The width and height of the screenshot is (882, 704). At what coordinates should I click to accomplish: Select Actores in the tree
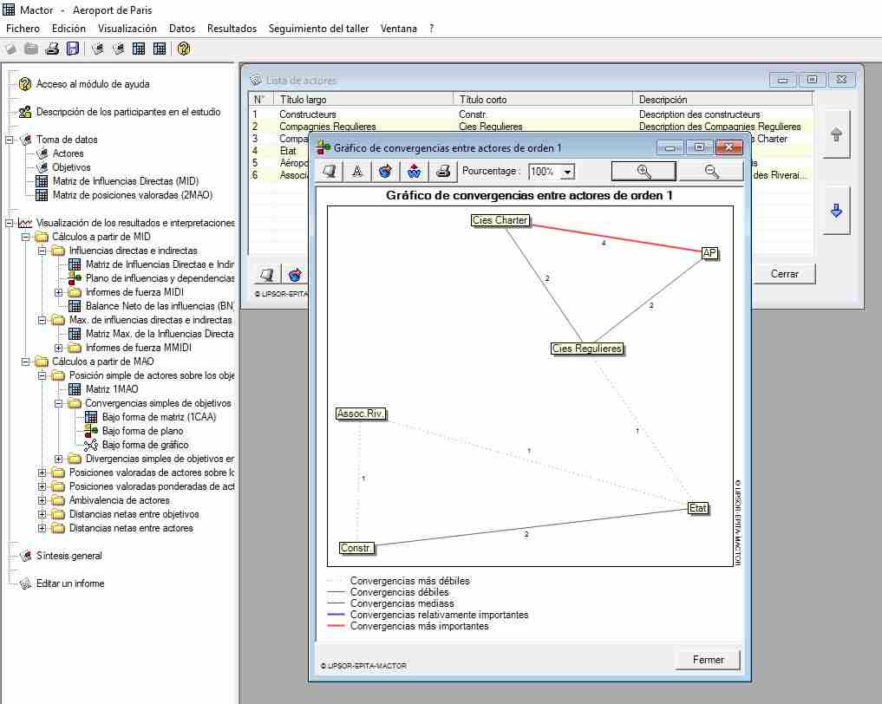click(x=68, y=153)
